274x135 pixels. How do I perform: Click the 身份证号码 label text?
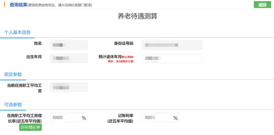[124, 43]
